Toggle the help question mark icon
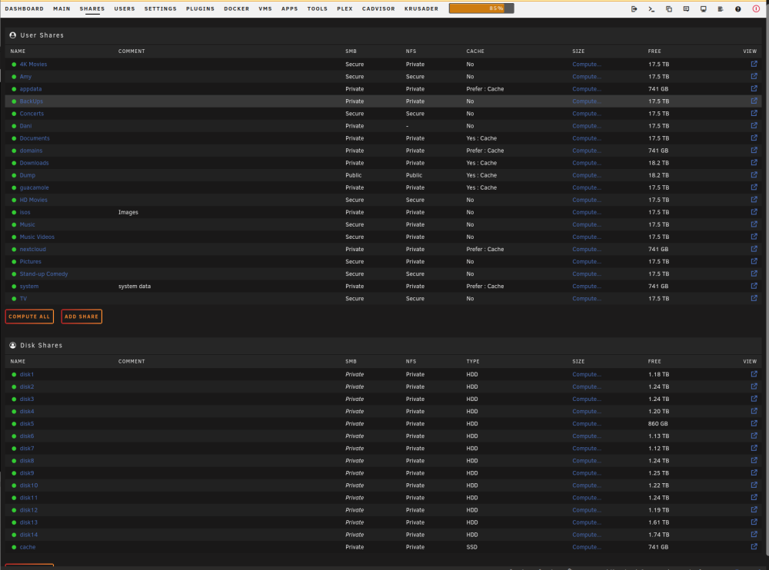This screenshot has height=570, width=769. [737, 8]
